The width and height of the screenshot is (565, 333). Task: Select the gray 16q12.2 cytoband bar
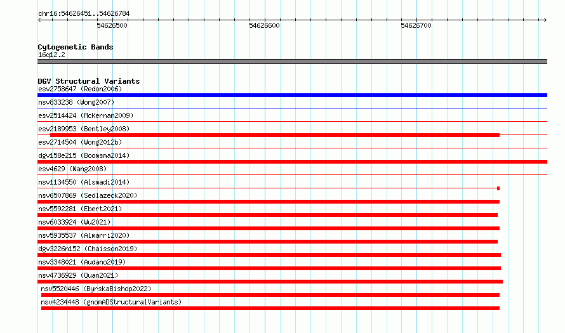tap(292, 62)
